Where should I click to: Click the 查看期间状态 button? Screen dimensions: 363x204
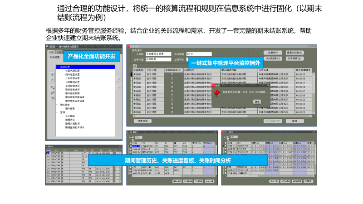coord(294,53)
